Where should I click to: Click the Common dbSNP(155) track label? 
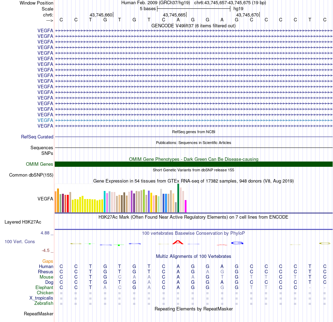31,175
